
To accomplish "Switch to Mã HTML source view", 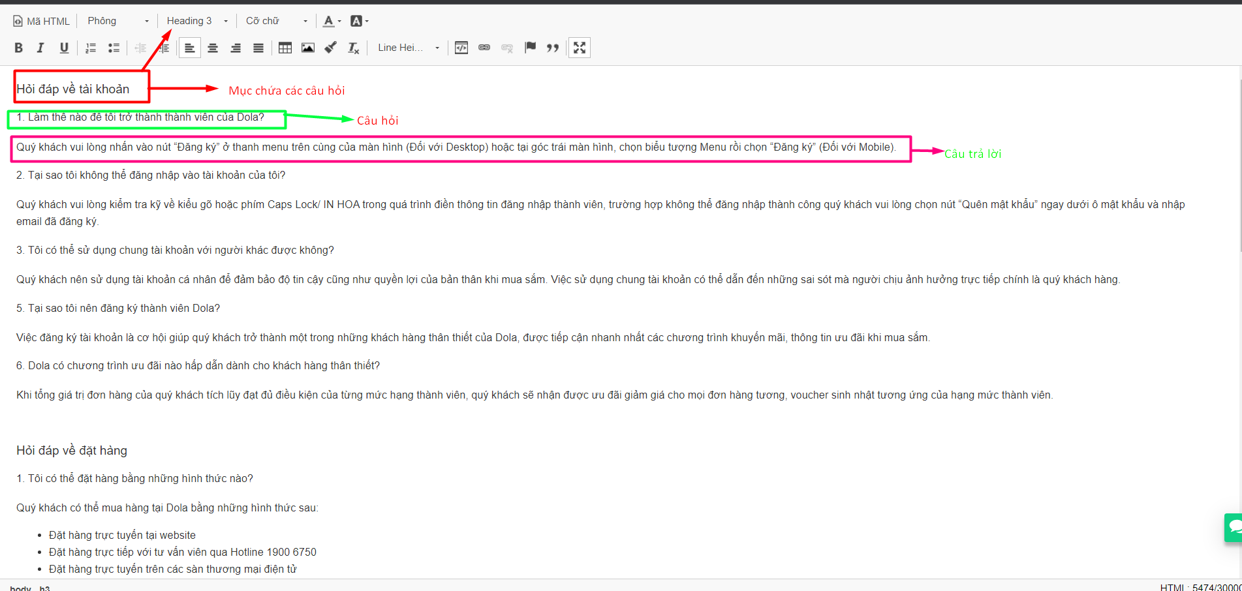I will tap(41, 21).
